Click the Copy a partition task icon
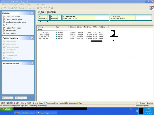The height and width of the screenshot is (115, 154). point(4,33)
